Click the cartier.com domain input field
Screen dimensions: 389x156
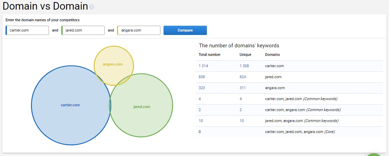tap(27, 31)
